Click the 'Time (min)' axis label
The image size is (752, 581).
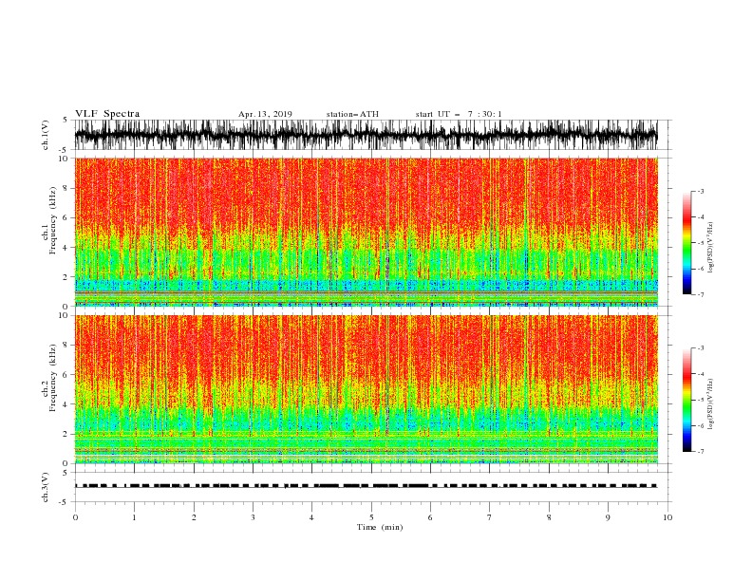coord(380,527)
